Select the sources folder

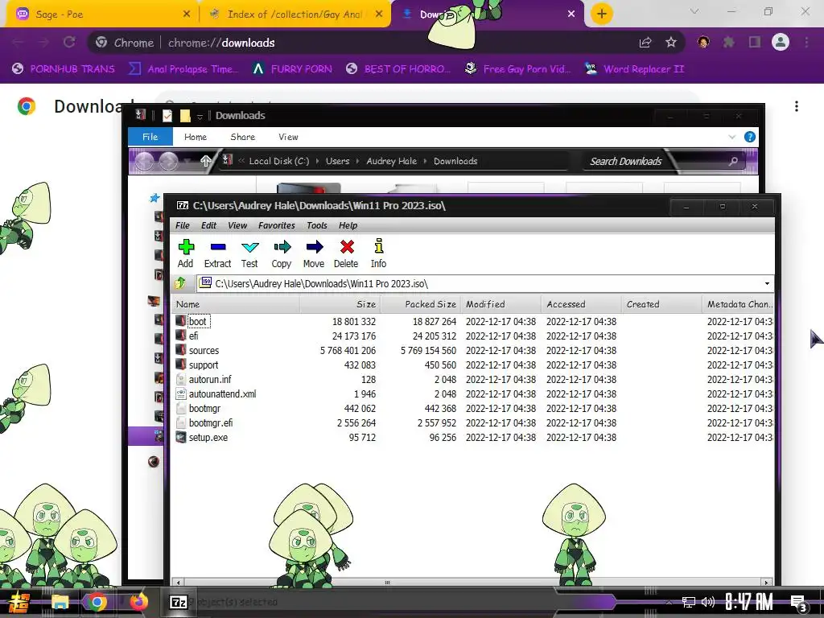(204, 351)
